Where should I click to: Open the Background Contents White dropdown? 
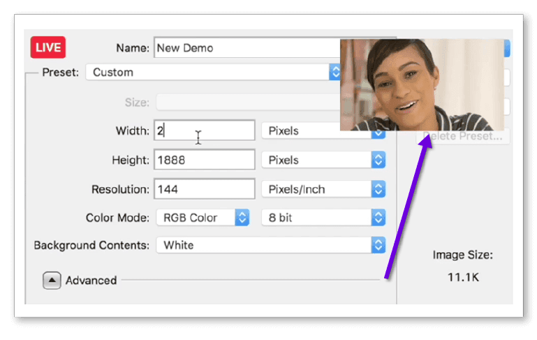(x=270, y=245)
